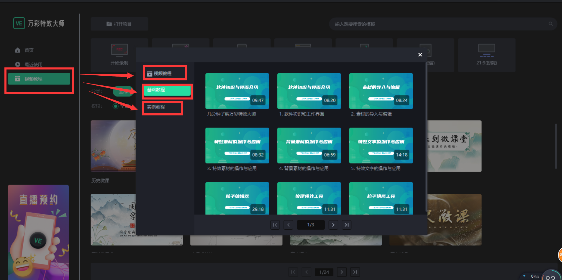Image resolution: width=562 pixels, height=280 pixels.
Task: Select 视频教程 in the left sidebar
Action: click(39, 79)
